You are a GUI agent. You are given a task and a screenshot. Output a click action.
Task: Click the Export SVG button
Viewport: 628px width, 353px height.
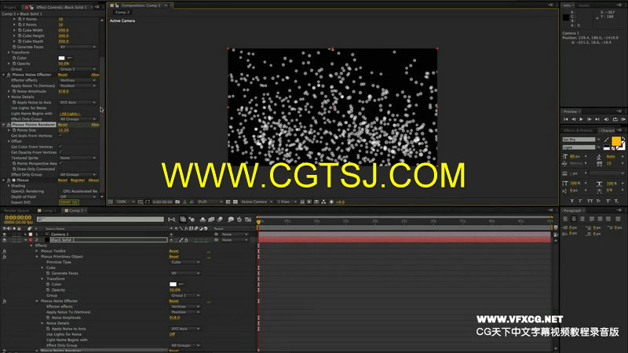(x=69, y=202)
